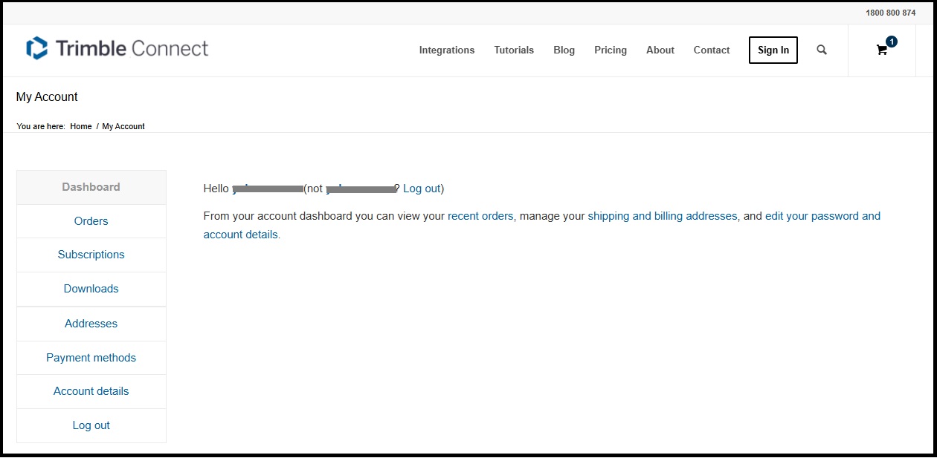Open Addresses in the sidebar
The image size is (937, 458).
tap(91, 324)
